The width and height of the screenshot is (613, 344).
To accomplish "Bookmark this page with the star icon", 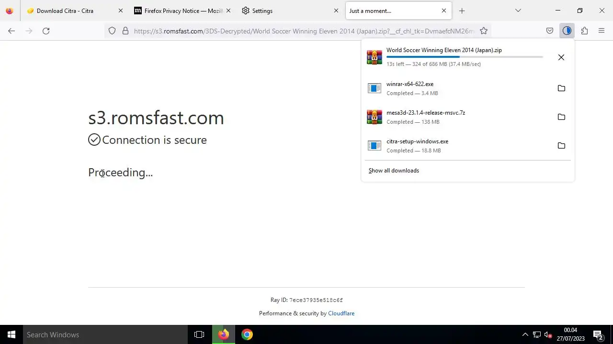I will tap(484, 31).
